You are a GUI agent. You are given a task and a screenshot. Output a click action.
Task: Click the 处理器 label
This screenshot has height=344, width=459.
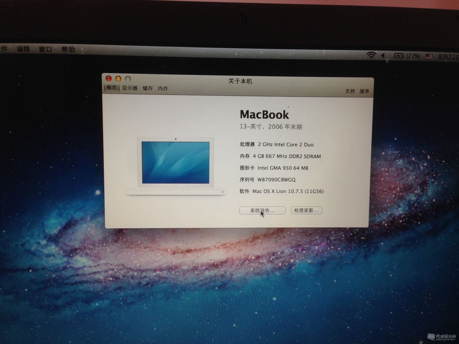pos(247,144)
